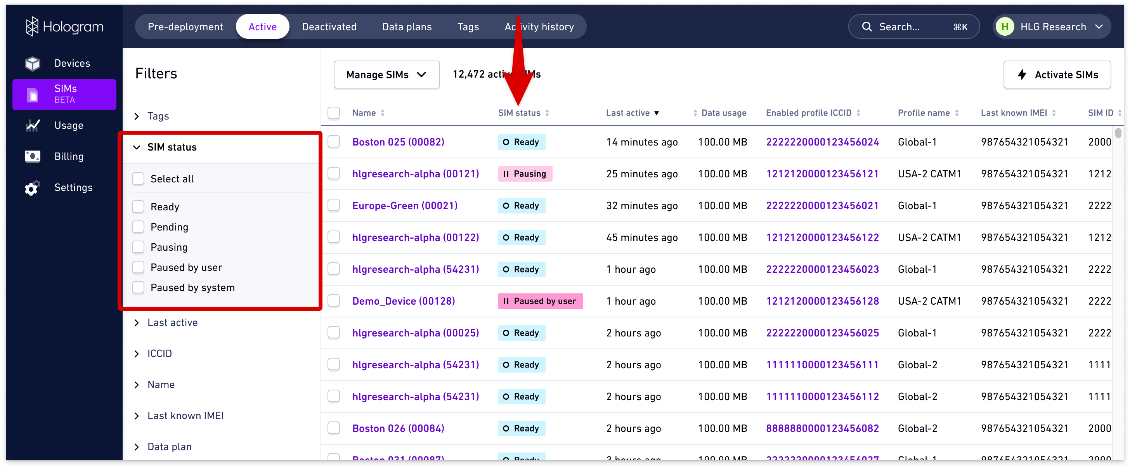
Task: Open Demo_Device (00128) SIM link
Action: point(403,301)
